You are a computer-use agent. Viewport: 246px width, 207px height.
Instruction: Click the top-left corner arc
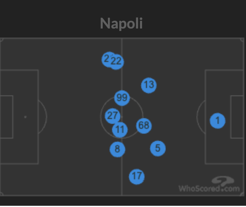2,40
